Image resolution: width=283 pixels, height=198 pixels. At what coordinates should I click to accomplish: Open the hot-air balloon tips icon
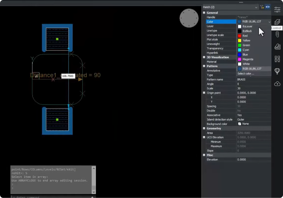tap(277, 71)
